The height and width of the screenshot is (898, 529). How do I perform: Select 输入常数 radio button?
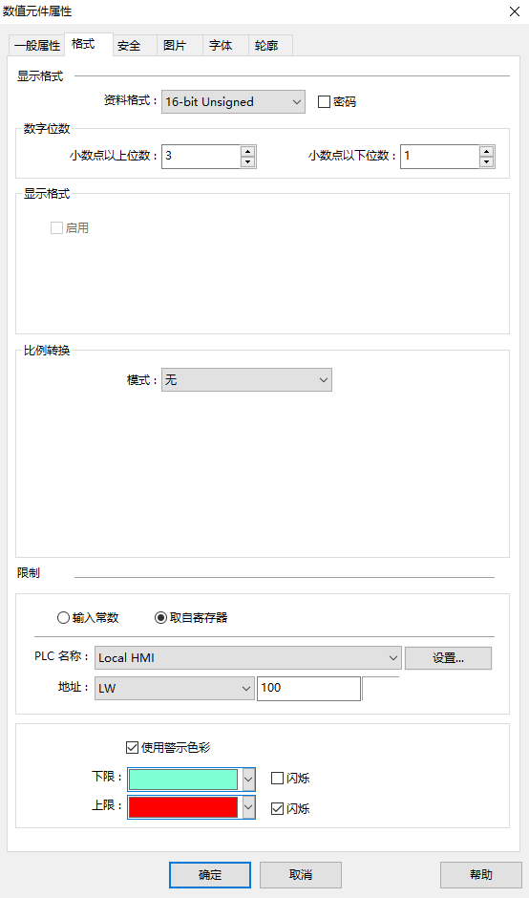[x=64, y=617]
